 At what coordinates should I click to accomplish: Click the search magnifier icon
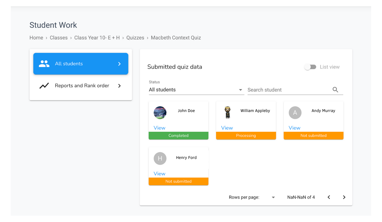[335, 90]
